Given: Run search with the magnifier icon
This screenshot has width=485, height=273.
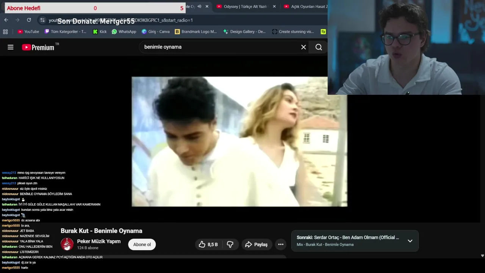Looking at the screenshot, I should coord(319,47).
